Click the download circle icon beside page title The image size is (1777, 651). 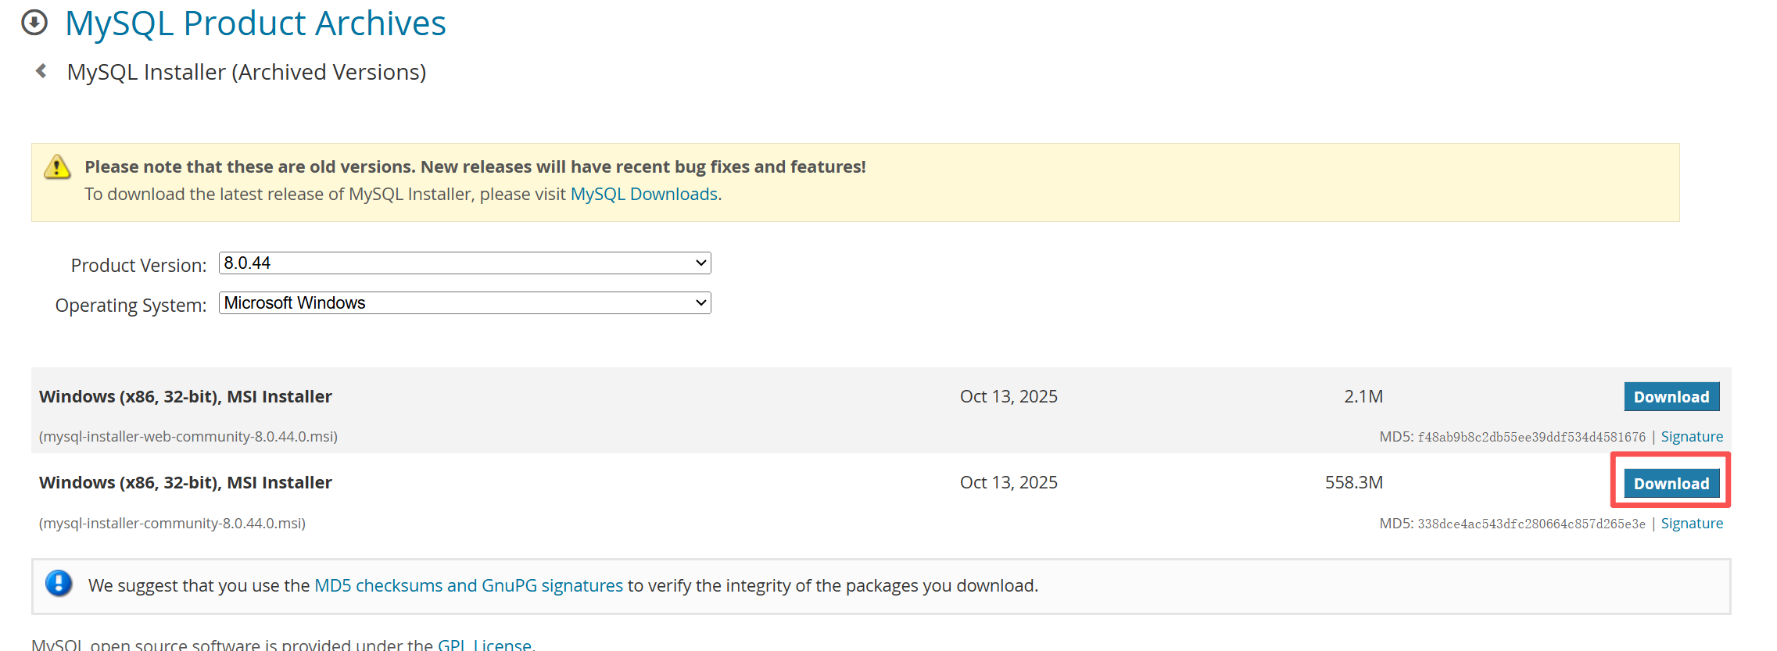pyautogui.click(x=34, y=23)
